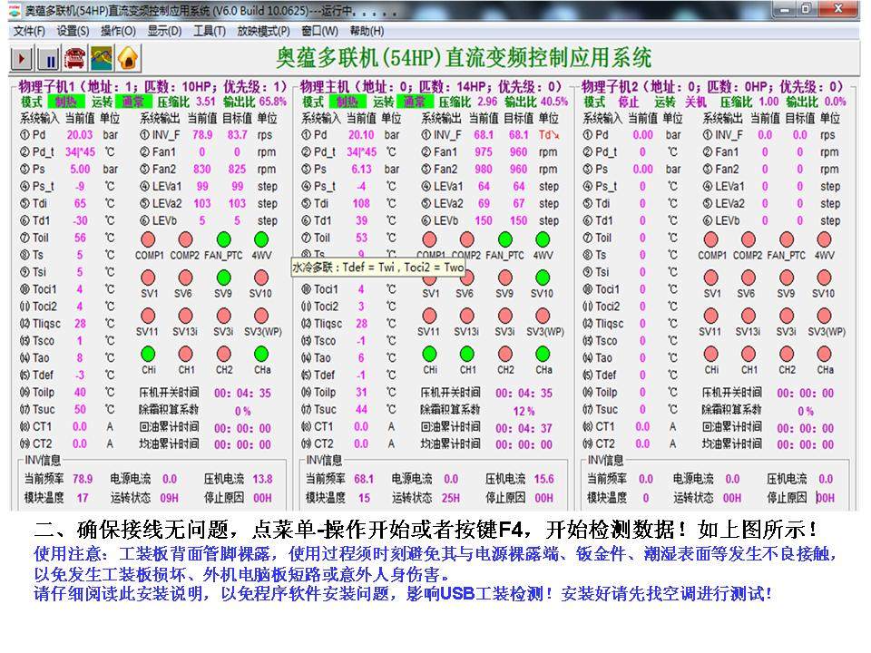
Task: Click CHa indicator light in 物理子机2 panel
Action: 825,354
